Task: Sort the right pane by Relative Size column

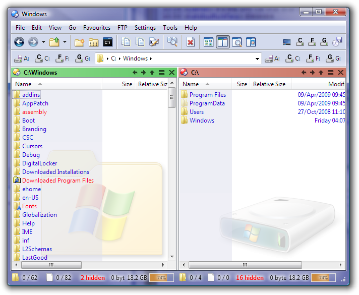Action: (269, 84)
